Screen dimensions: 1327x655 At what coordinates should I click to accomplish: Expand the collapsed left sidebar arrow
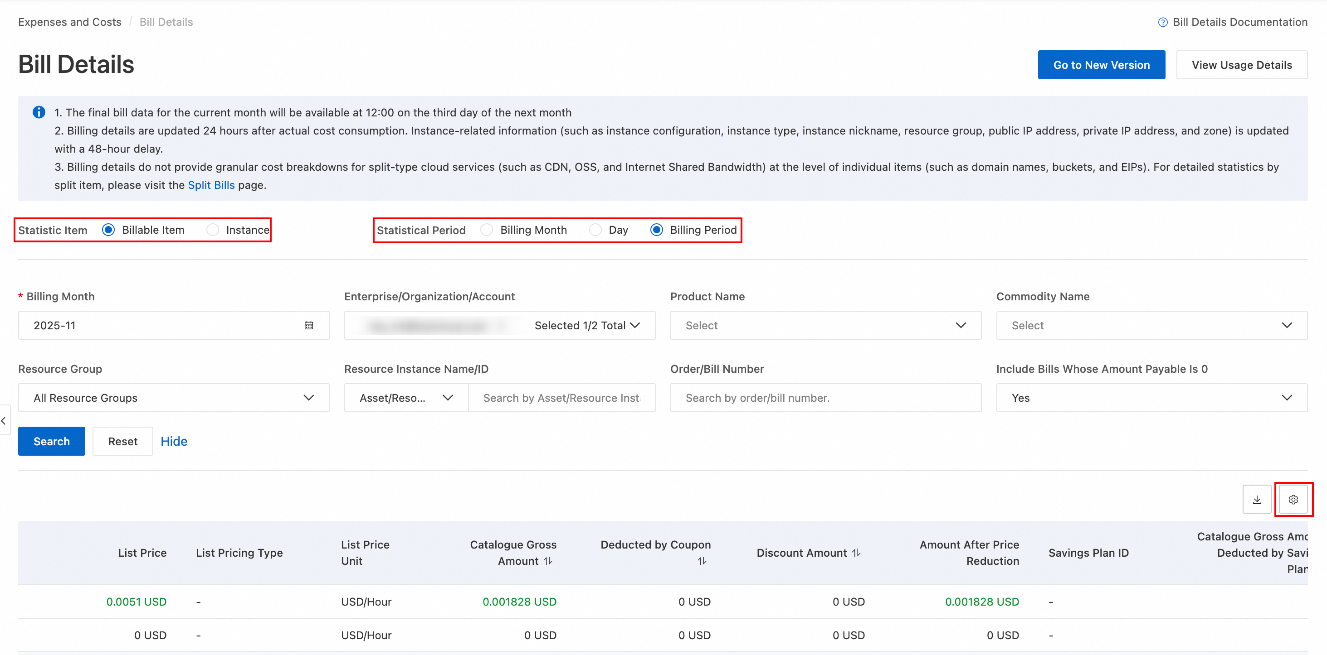4,420
